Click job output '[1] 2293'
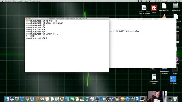 point(30,36)
